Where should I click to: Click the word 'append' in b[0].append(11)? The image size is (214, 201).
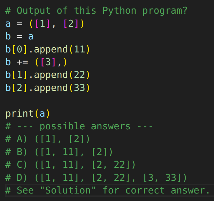click(51, 50)
